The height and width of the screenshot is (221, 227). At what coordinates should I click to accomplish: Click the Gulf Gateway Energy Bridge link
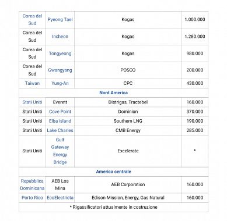tap(60, 151)
